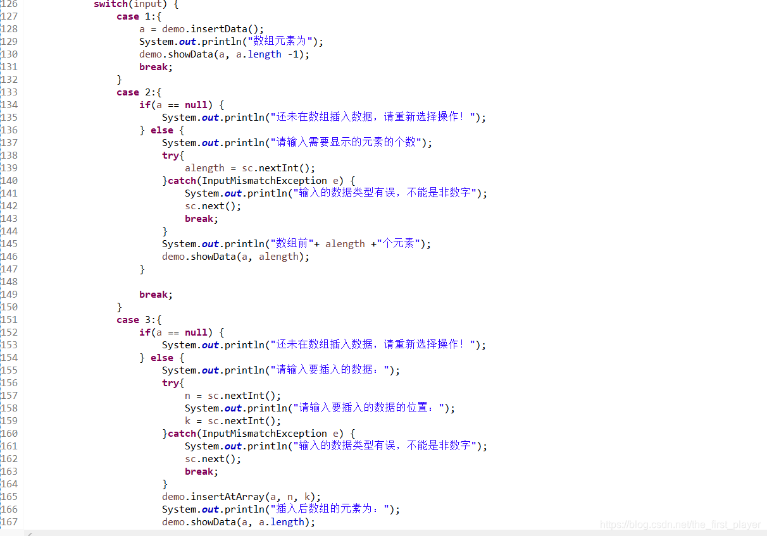
Task: Click the 'break;' on line 163
Action: pyautogui.click(x=201, y=472)
